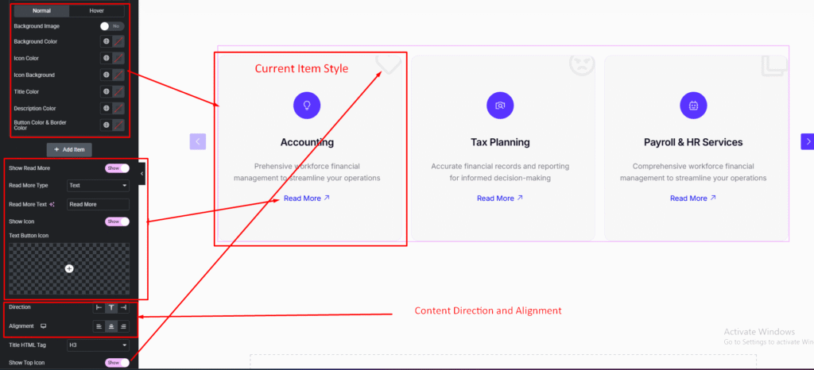
Task: Open the Title HTML Tag dropdown
Action: 98,345
